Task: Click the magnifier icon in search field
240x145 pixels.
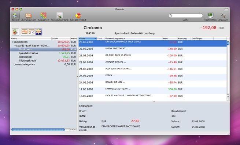Action: pyautogui.click(x=171, y=15)
